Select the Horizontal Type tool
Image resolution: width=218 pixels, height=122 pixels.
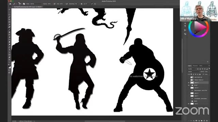tap(10, 50)
